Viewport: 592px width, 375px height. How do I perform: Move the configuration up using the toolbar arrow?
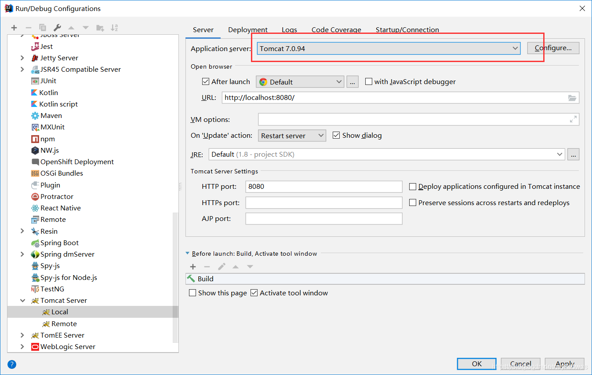(71, 28)
